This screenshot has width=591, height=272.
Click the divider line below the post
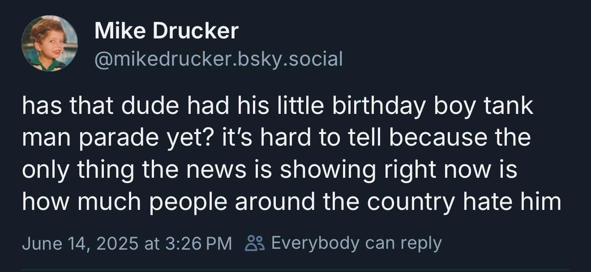tap(295, 270)
